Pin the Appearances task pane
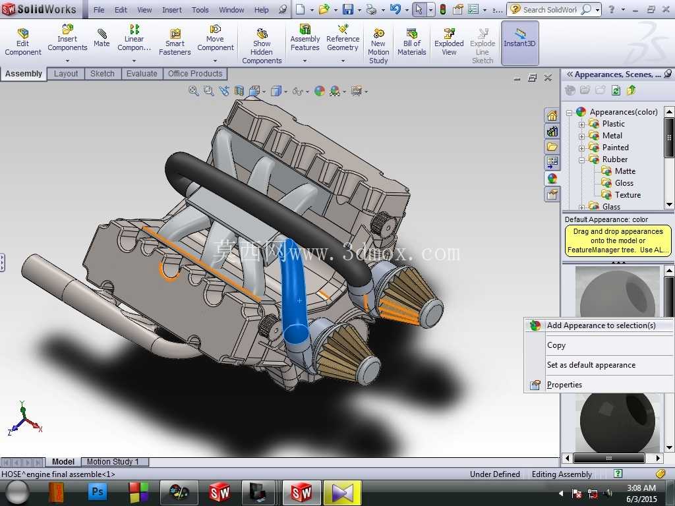The height and width of the screenshot is (506, 675). coord(668,74)
